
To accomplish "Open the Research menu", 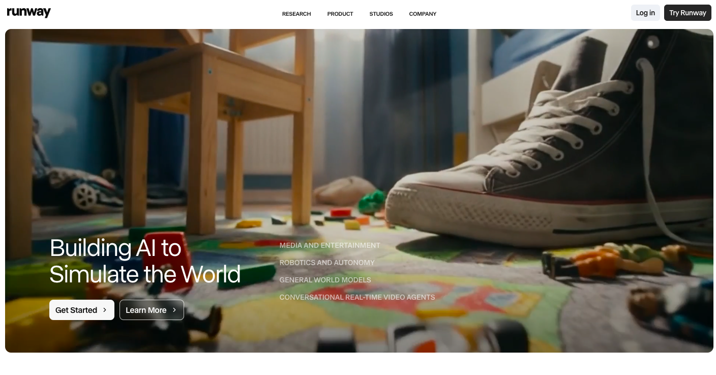I will tap(296, 14).
